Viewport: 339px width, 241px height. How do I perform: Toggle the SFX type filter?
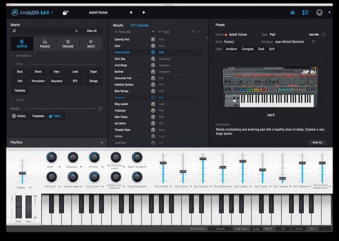click(75, 81)
